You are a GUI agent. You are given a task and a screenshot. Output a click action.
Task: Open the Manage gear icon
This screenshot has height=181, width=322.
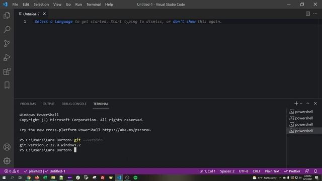(x=7, y=161)
